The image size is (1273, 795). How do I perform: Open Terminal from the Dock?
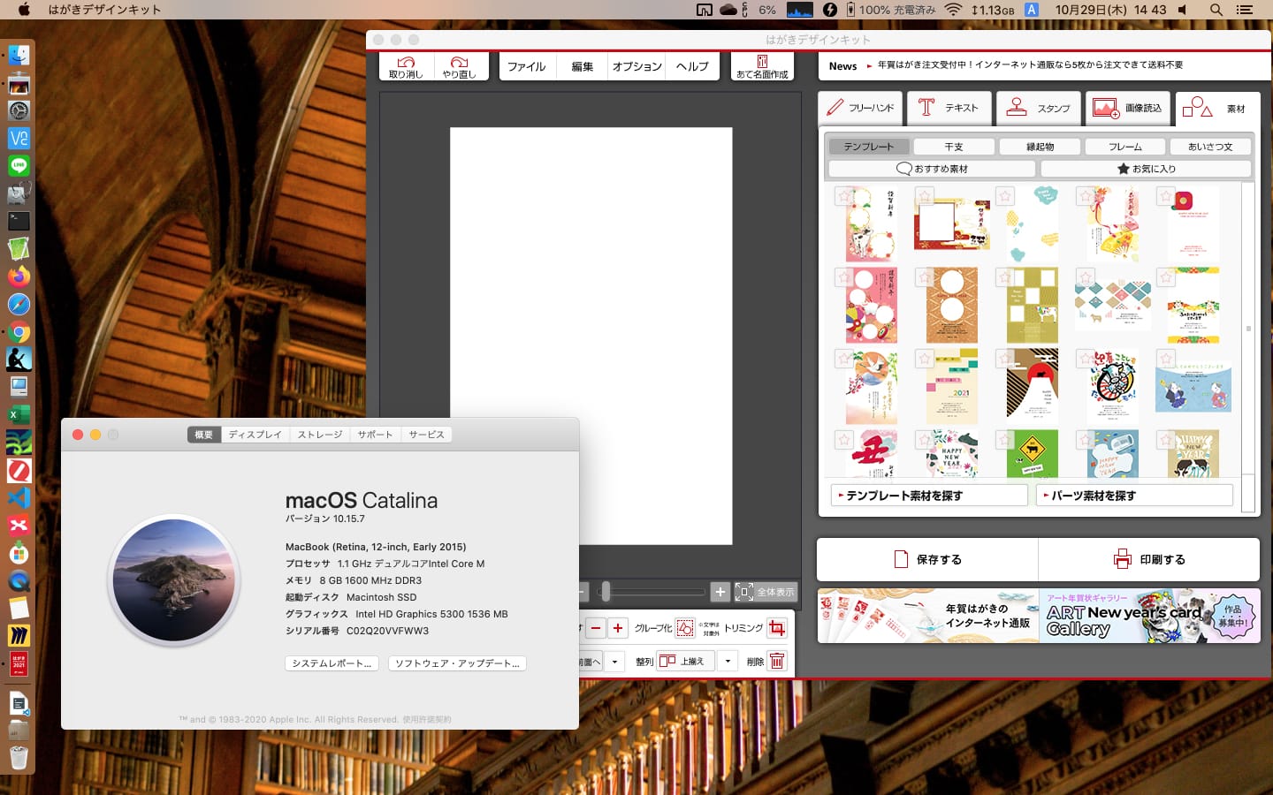pos(19,221)
